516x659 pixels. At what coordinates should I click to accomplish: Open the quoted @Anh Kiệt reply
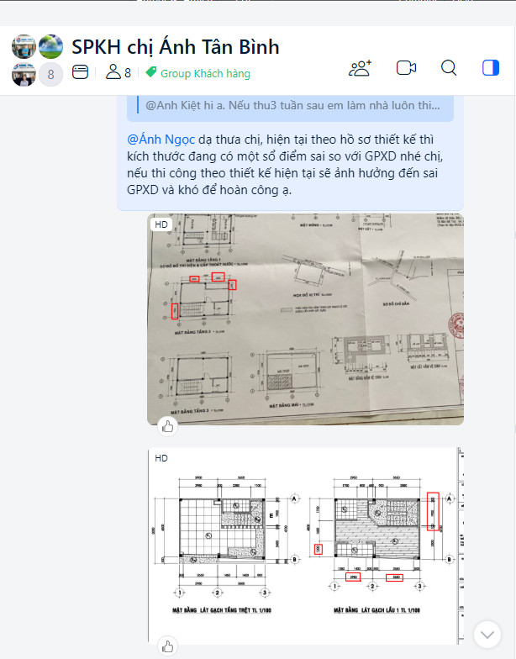291,107
